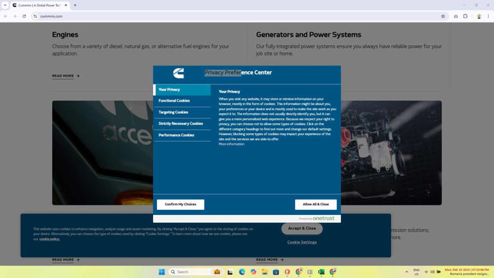Viewport: 494px width, 278px height.
Task: Open a new browser tab
Action: tap(75, 5)
